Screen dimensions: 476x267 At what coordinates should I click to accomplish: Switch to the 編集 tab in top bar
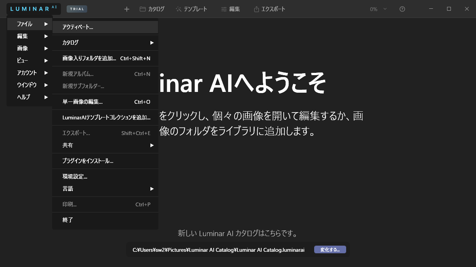click(230, 9)
